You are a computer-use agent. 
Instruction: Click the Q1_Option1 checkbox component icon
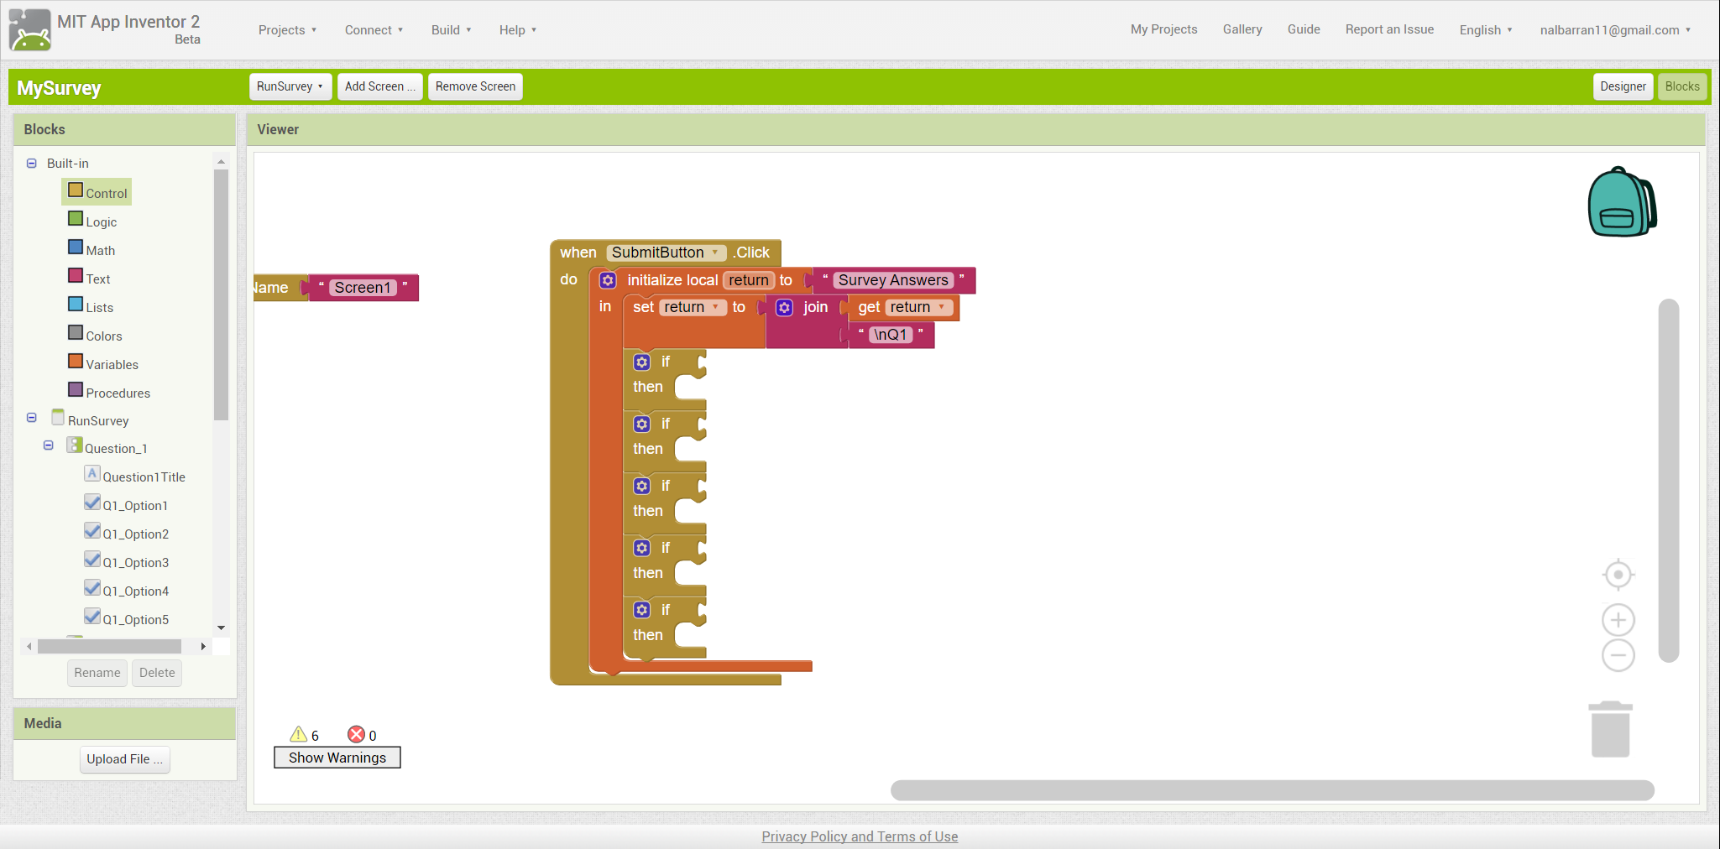[x=92, y=503]
